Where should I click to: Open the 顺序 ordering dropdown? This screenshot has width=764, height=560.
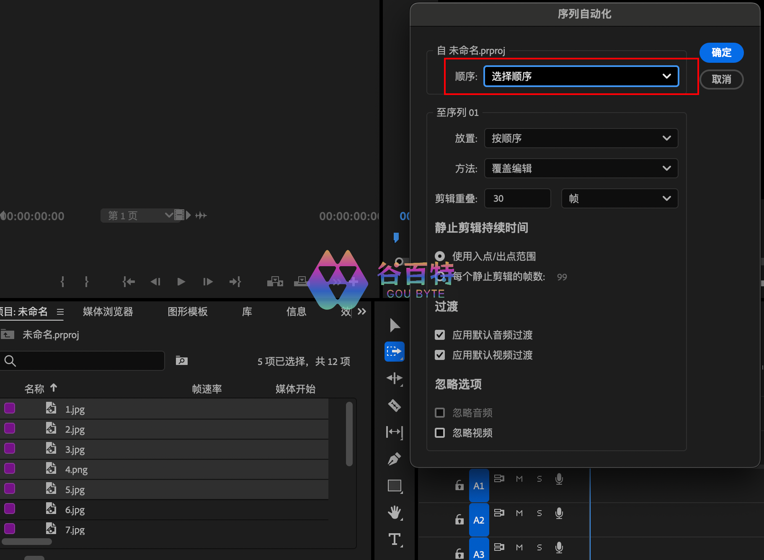(x=581, y=76)
